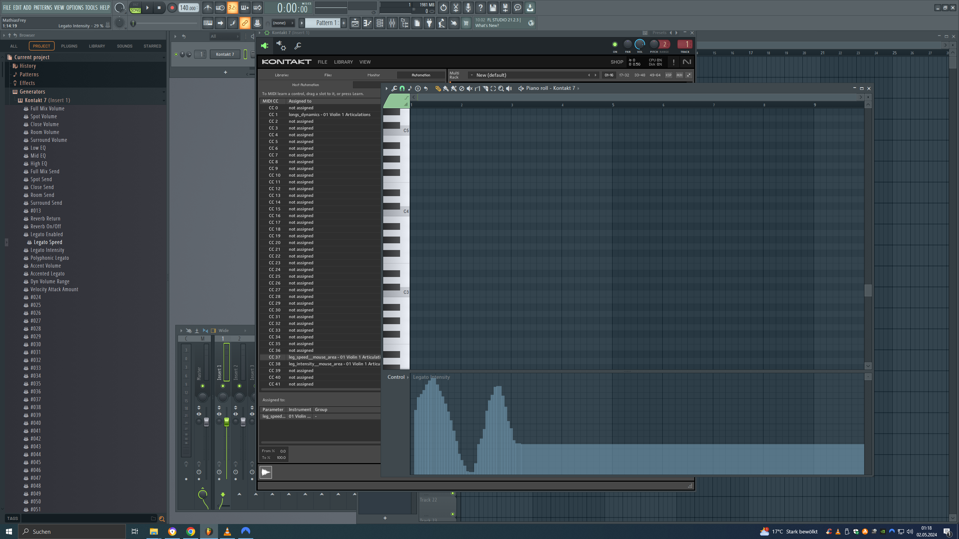Click the Kontakt wrench settings icon

298,46
